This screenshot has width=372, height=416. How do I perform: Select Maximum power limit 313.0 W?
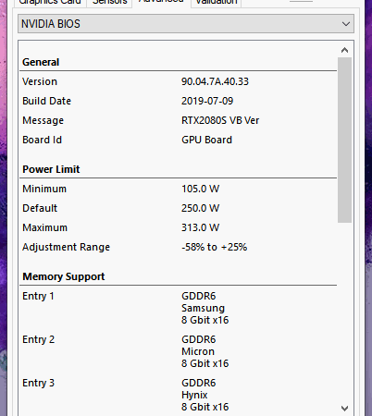pyautogui.click(x=201, y=227)
